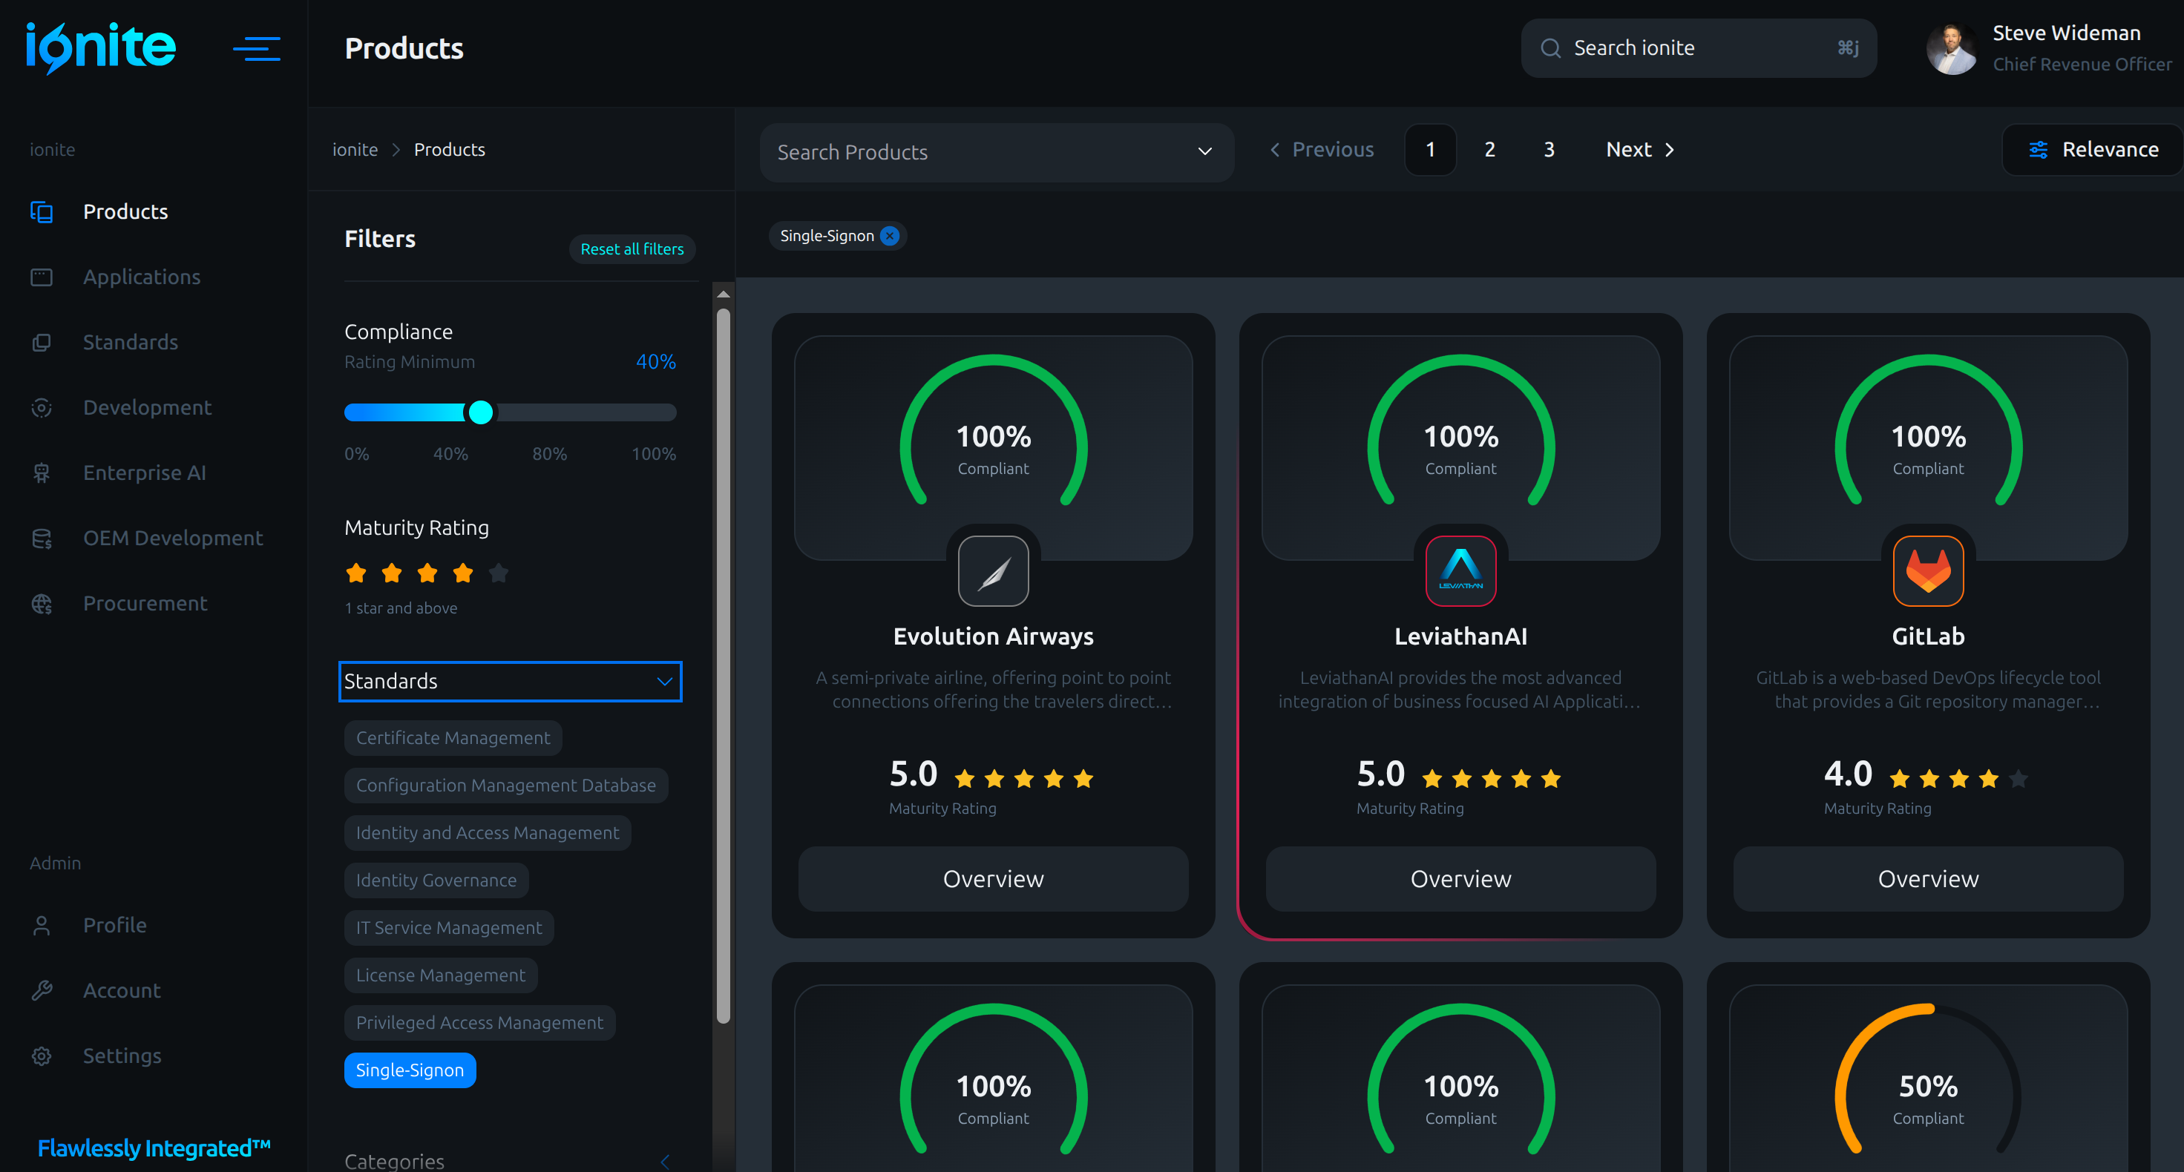The height and width of the screenshot is (1172, 2184).
Task: Click the ionite breadcrumb link
Action: pos(355,150)
